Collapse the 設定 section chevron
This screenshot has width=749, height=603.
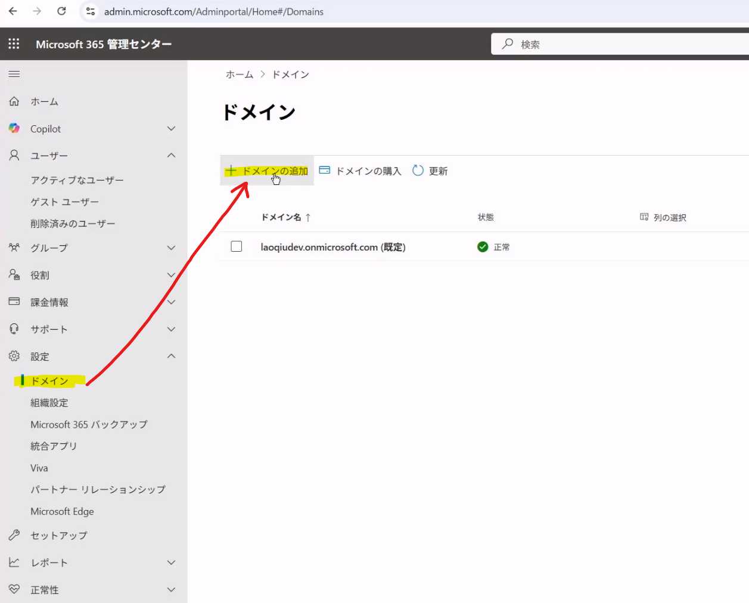171,356
